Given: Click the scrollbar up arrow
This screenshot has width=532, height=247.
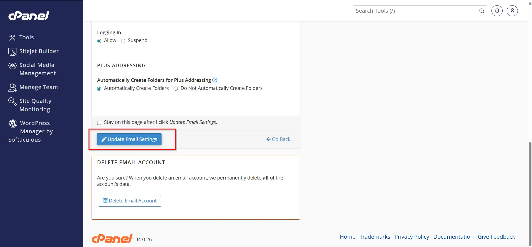Looking at the screenshot, I should [530, 3].
